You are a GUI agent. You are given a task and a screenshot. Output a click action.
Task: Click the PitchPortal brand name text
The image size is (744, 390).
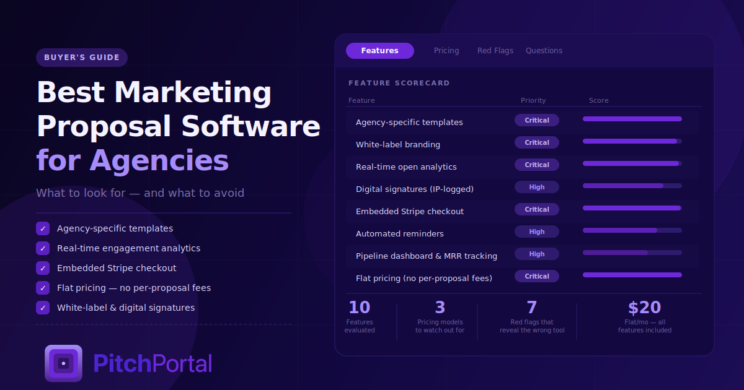(153, 363)
